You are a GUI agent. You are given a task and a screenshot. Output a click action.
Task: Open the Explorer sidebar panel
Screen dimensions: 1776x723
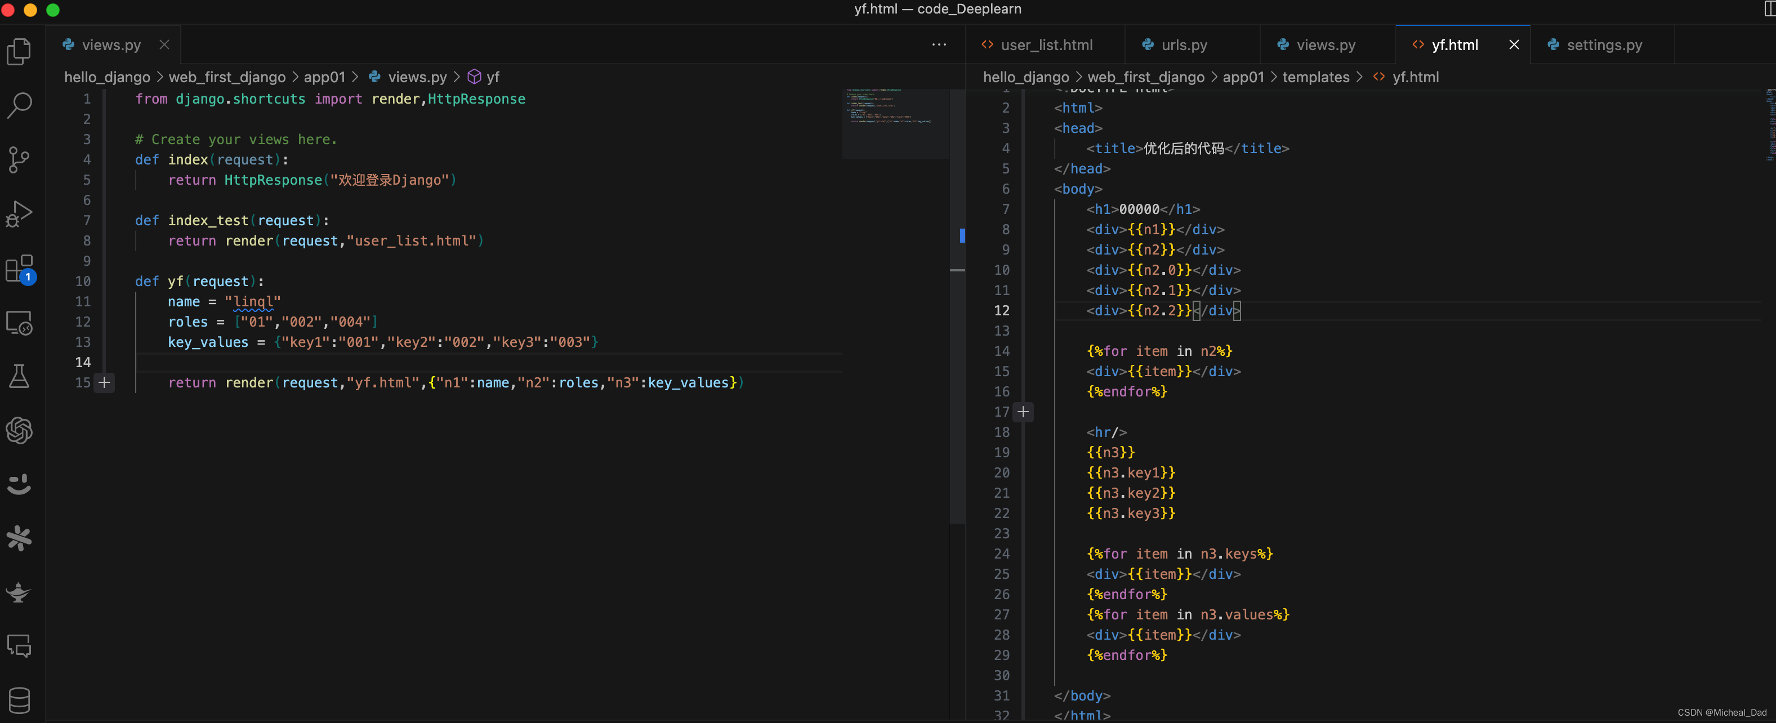[x=19, y=52]
